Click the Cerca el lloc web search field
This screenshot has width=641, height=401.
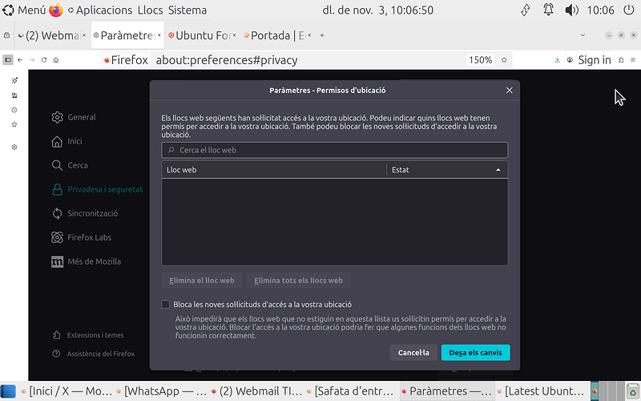coord(334,150)
